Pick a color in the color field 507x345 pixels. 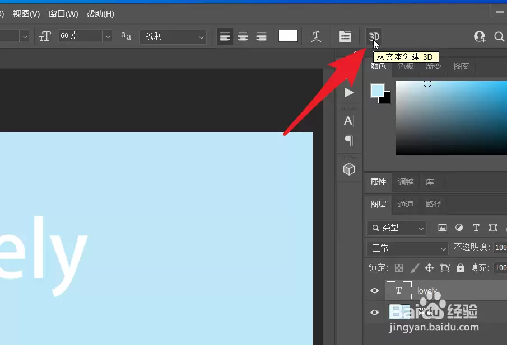[451, 118]
